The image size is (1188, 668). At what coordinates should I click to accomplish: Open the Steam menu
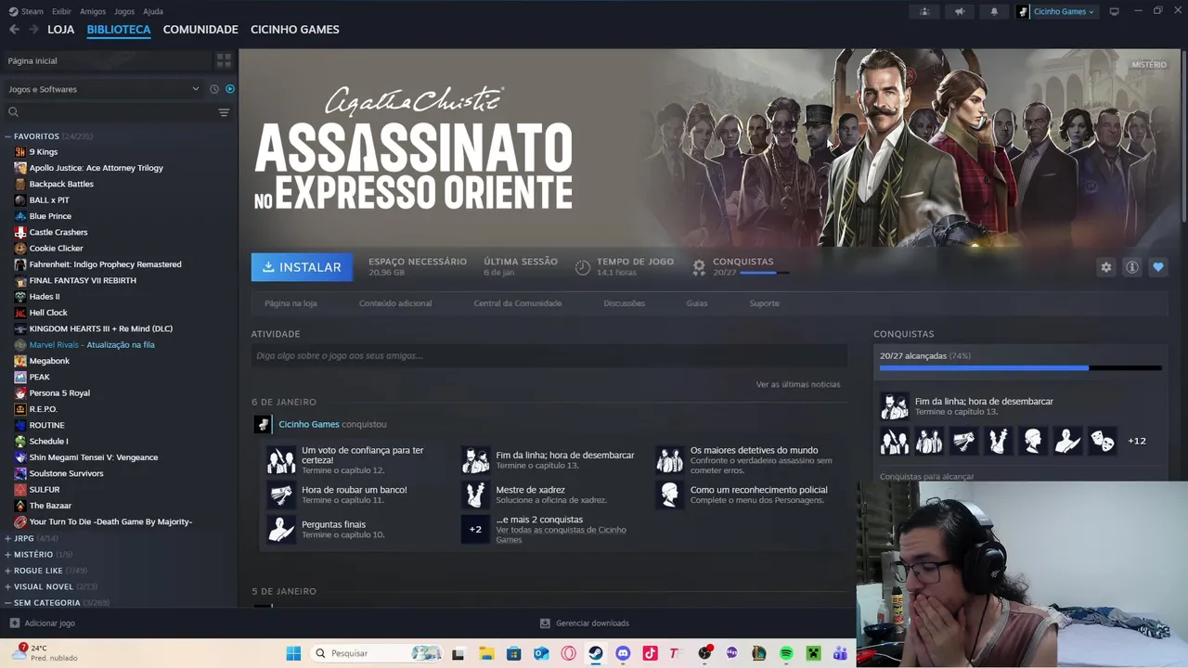coord(26,11)
